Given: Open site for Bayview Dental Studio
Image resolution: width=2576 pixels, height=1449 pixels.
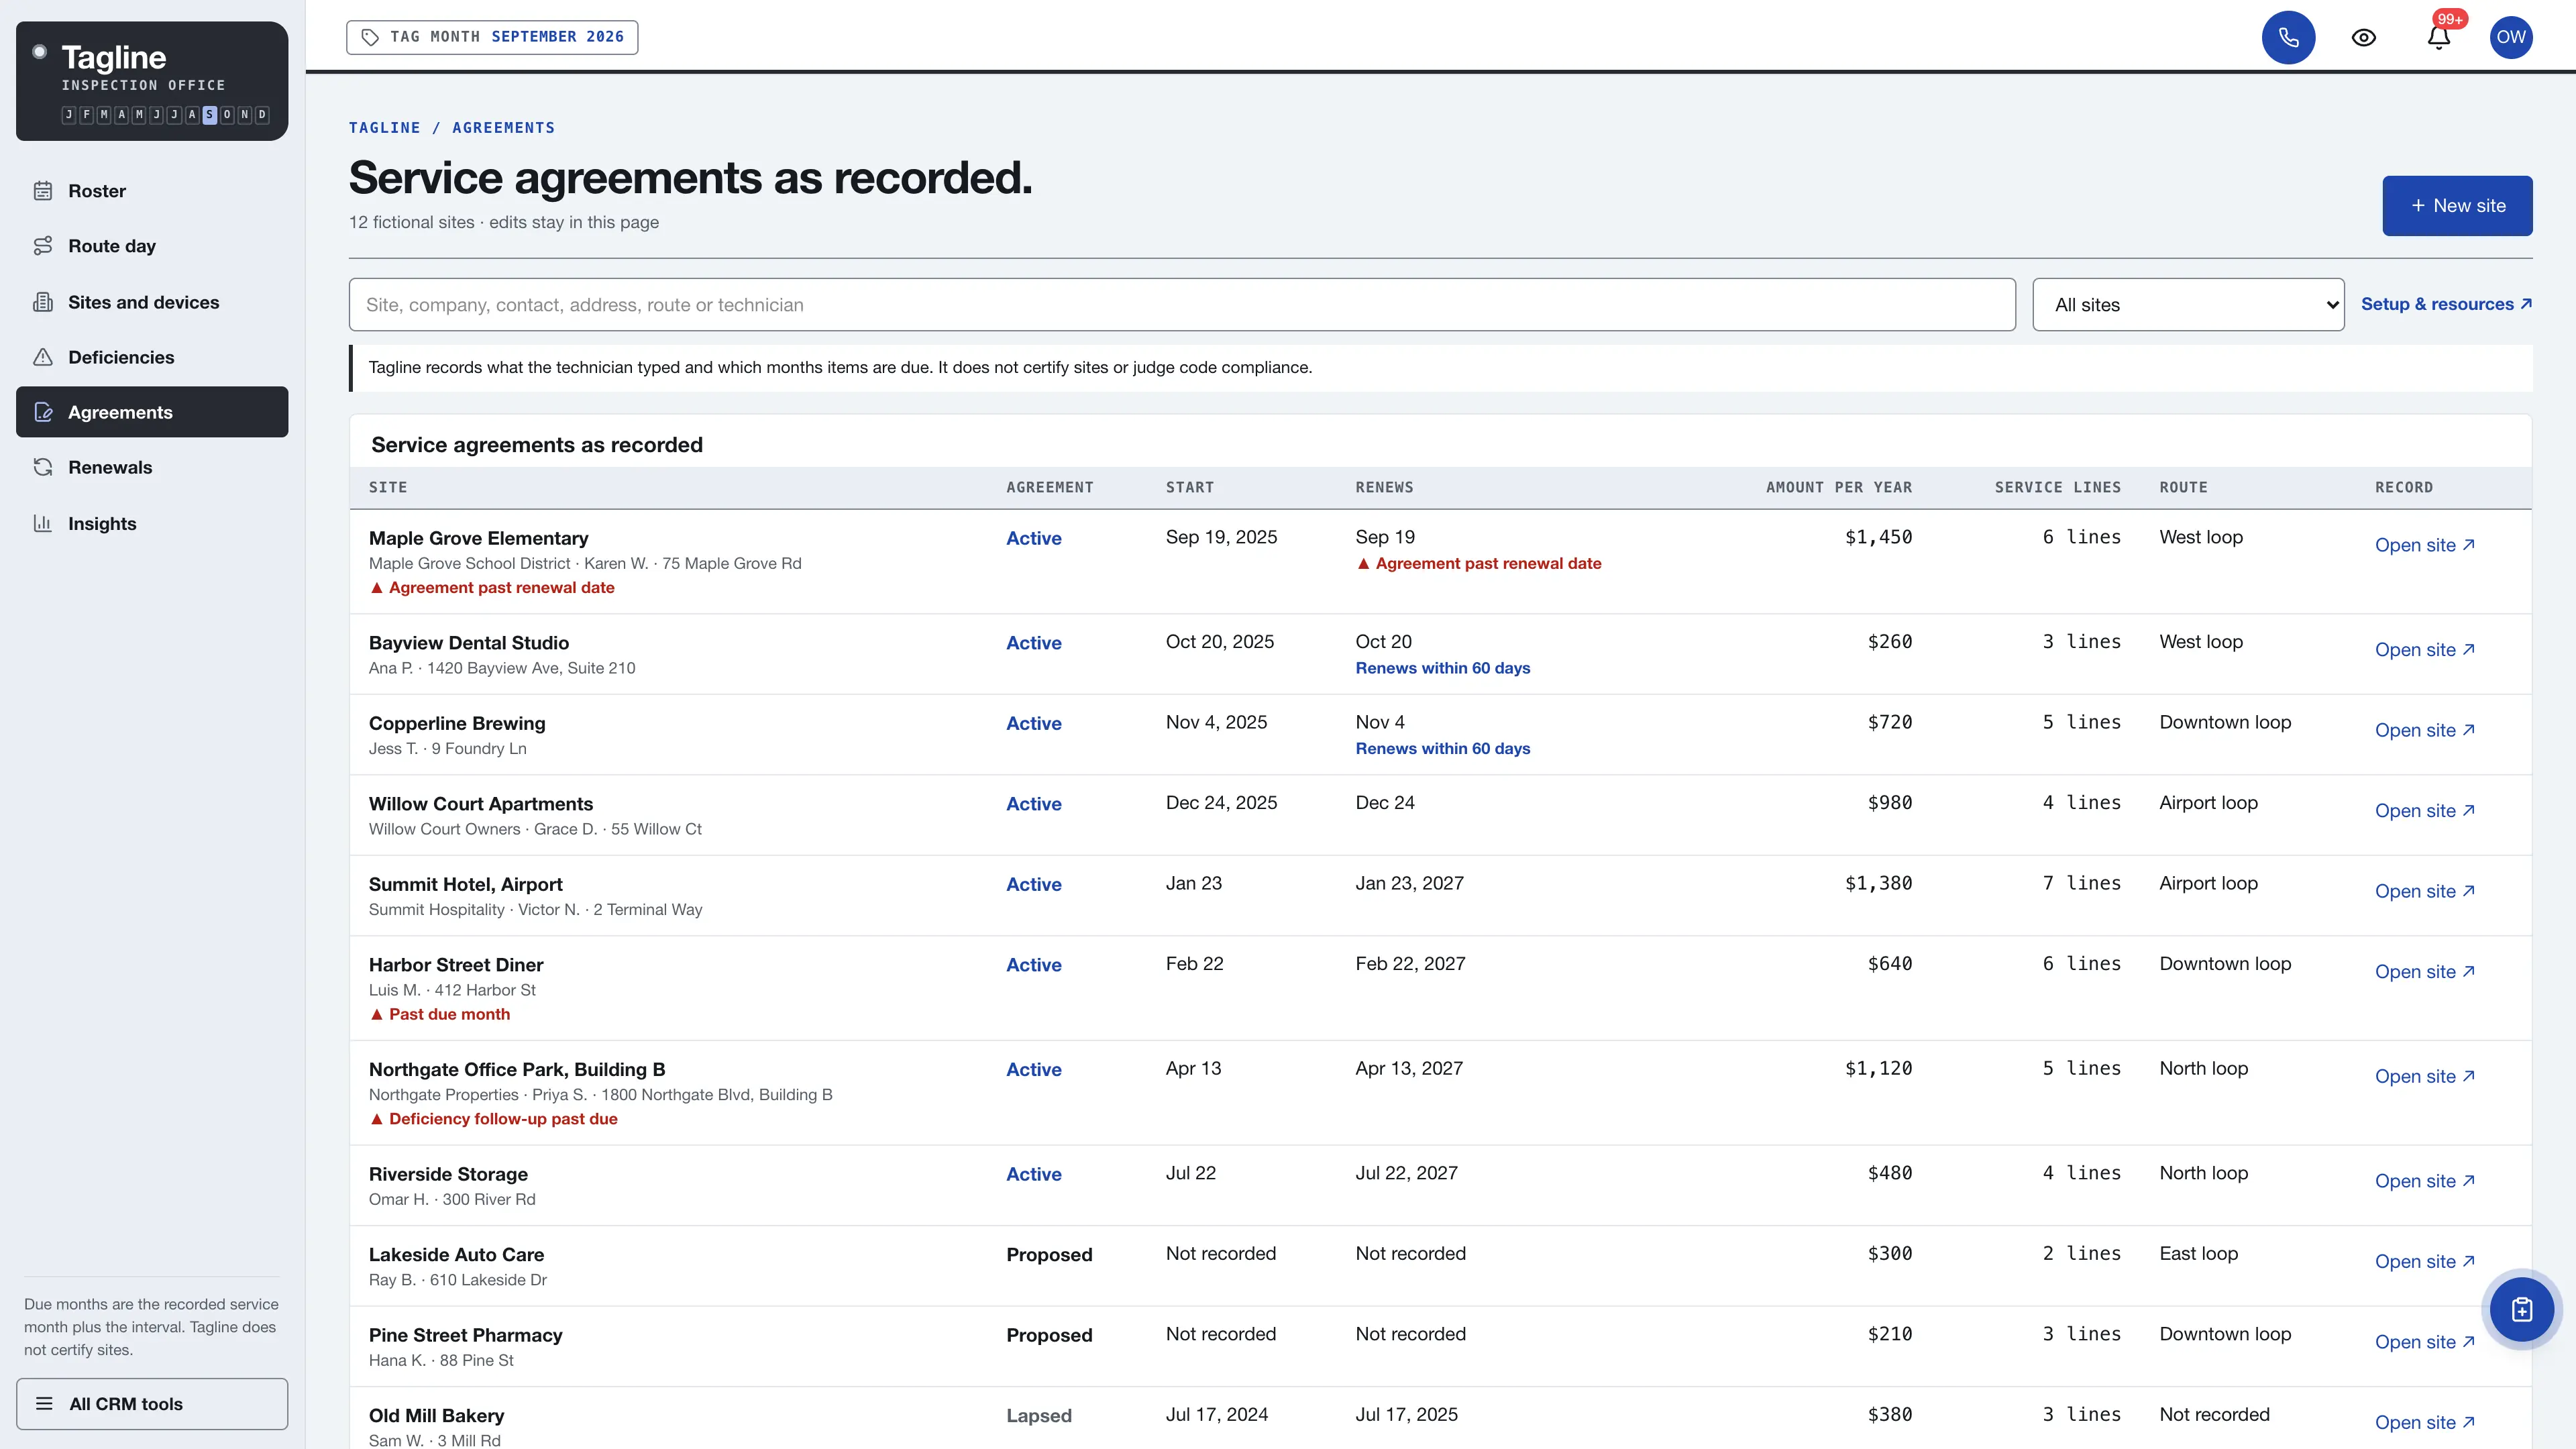Looking at the screenshot, I should click(x=2425, y=650).
